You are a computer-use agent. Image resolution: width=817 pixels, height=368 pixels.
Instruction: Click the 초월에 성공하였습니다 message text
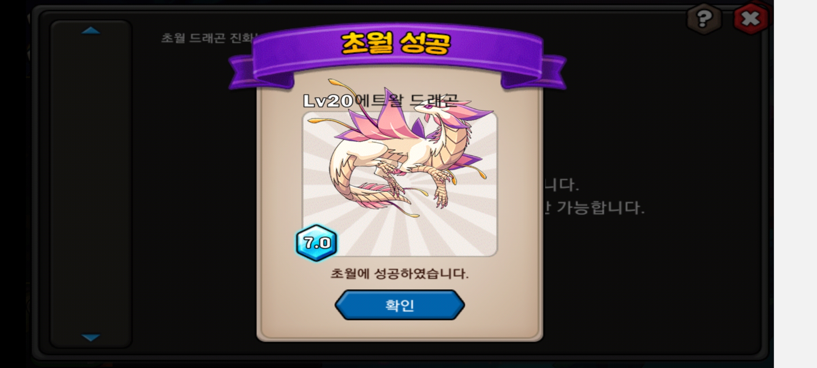click(x=400, y=274)
